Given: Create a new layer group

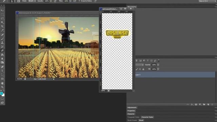Looking at the screenshot, I should coord(204,105).
